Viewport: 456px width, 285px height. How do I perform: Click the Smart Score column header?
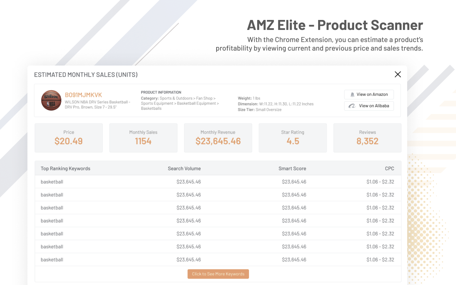(292, 169)
